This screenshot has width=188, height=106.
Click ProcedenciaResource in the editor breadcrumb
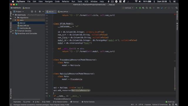point(62,99)
